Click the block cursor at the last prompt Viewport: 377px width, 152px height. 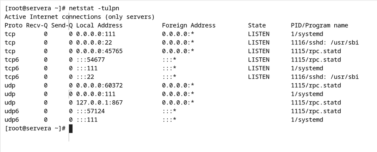(71, 128)
